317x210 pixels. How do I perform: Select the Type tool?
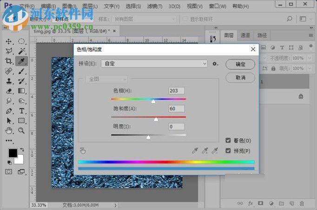tap(21, 111)
